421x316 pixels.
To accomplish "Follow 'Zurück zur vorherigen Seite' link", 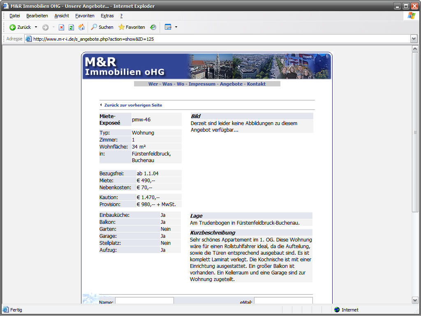I will click(x=133, y=105).
